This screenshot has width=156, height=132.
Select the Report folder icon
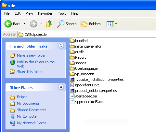coord(72,57)
